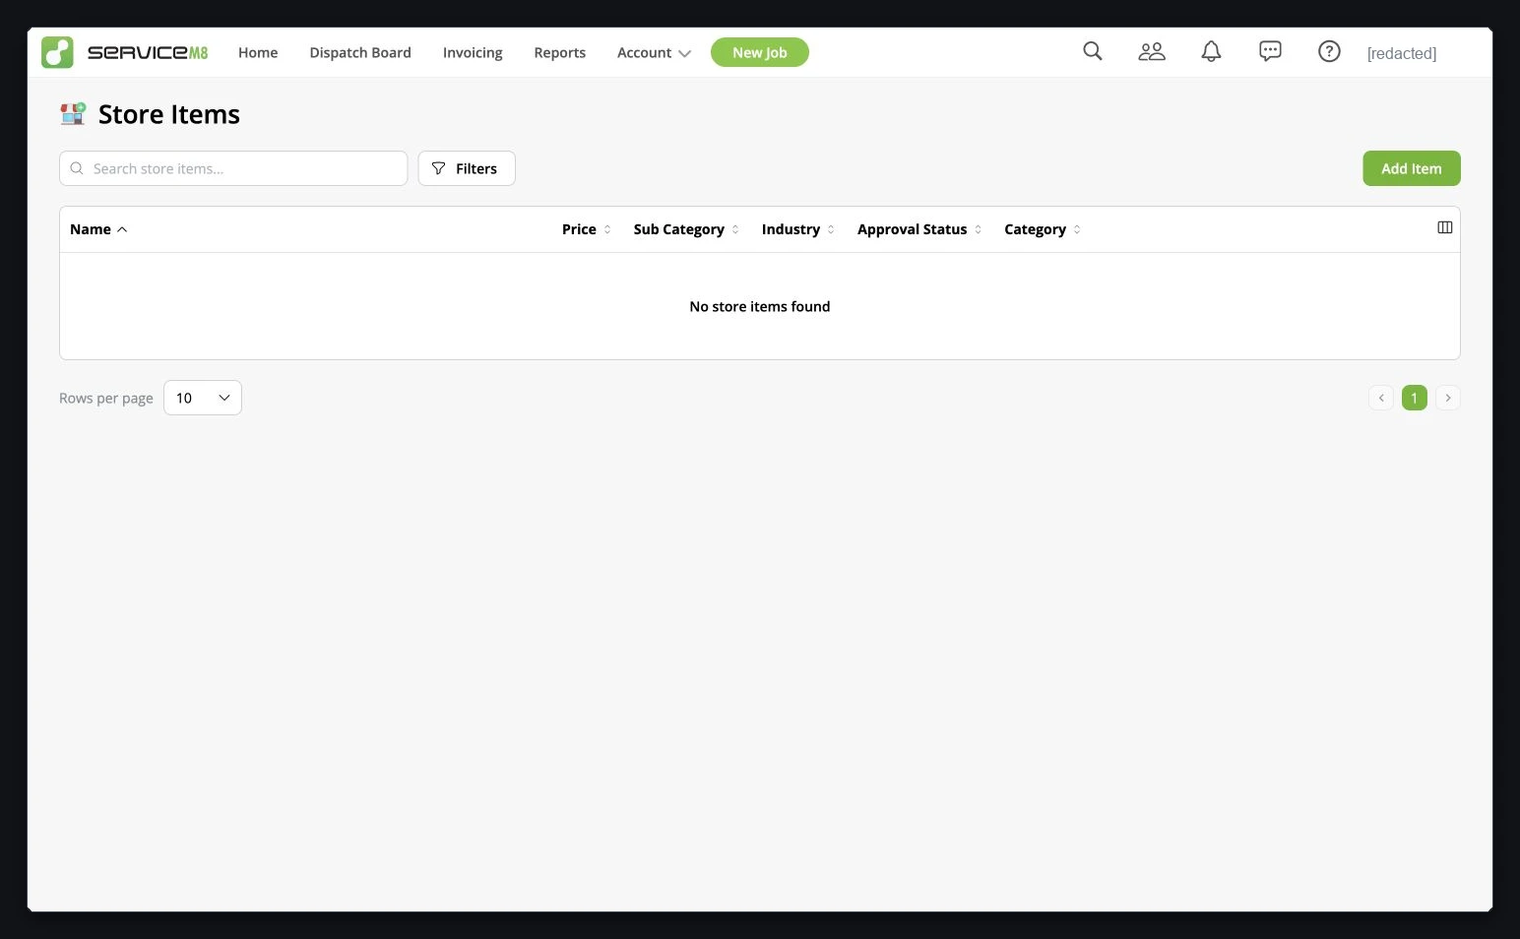Screen dimensions: 1520x939
Task: Click the Store Items shop icon
Action: point(73,114)
